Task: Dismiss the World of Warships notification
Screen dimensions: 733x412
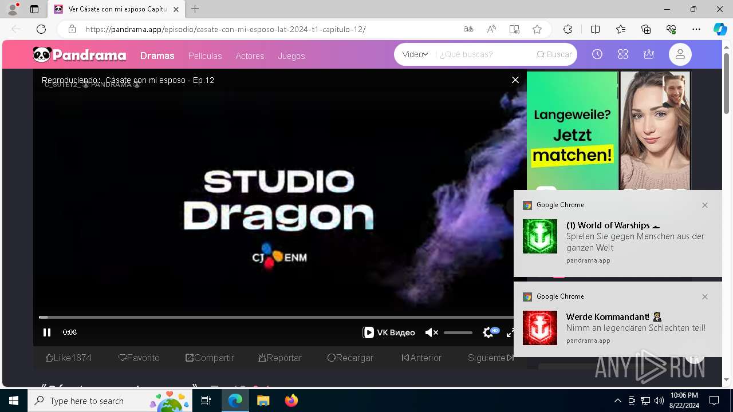Action: pyautogui.click(x=705, y=205)
